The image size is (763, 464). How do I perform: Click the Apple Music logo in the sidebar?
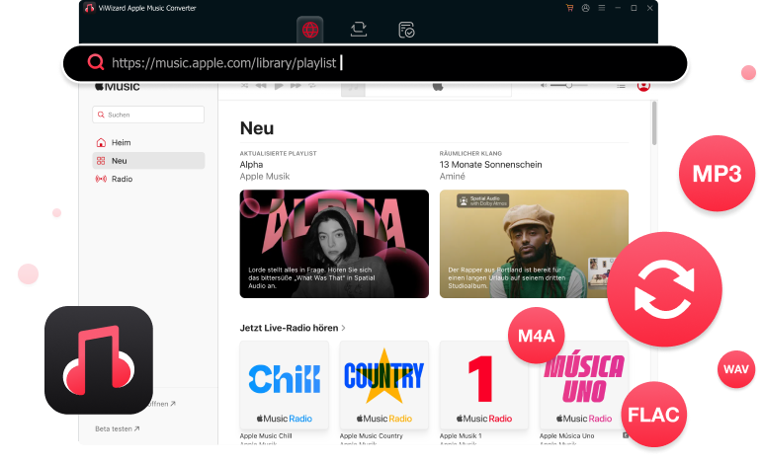pyautogui.click(x=118, y=87)
